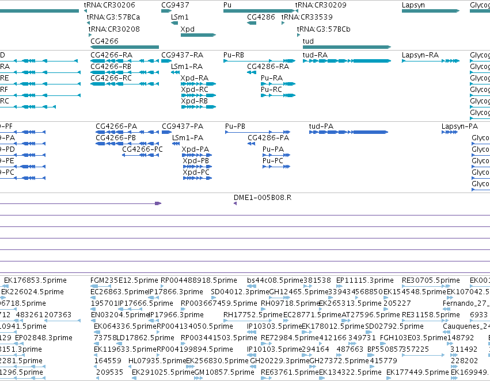Click the DME1-005B08.R feature

click(x=235, y=203)
